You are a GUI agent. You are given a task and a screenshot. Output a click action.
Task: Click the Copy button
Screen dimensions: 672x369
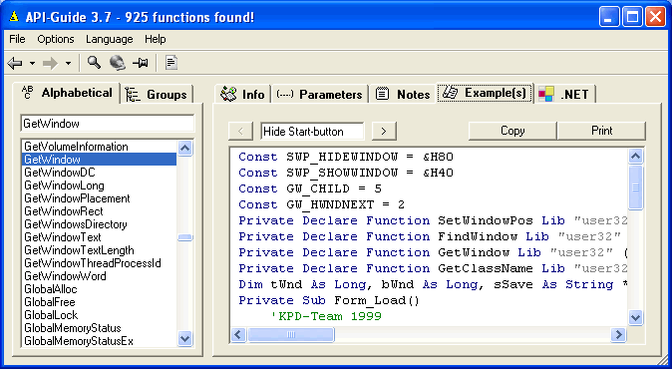tap(512, 131)
